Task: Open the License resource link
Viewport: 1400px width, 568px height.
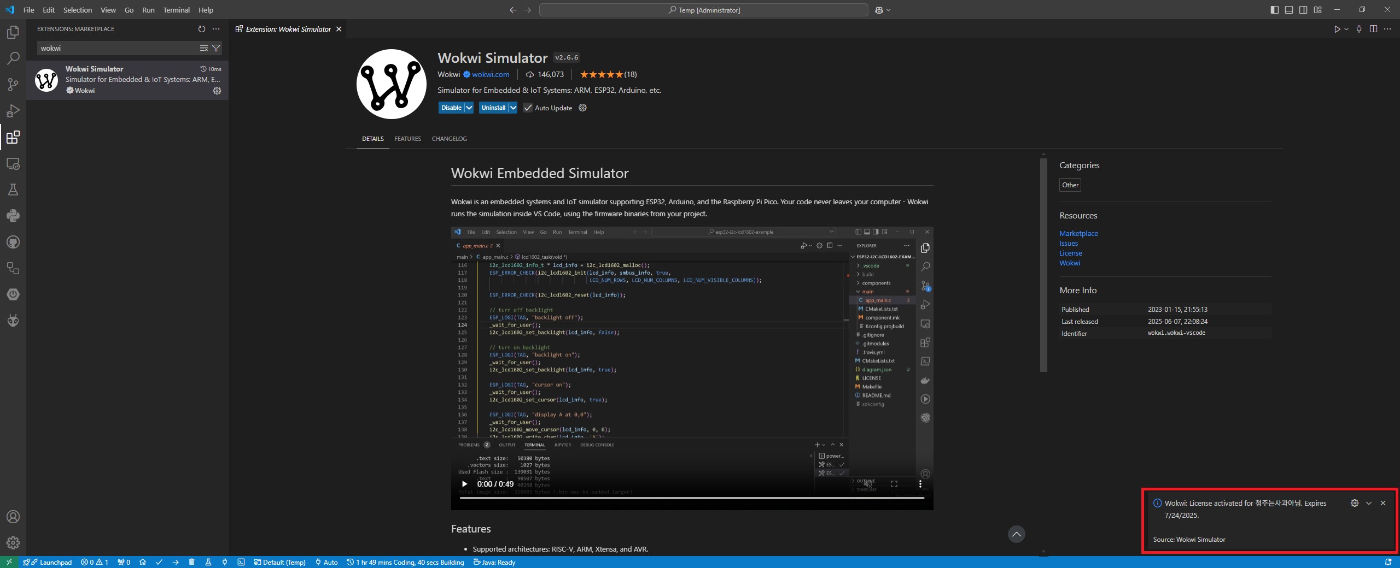Action: pyautogui.click(x=1071, y=253)
